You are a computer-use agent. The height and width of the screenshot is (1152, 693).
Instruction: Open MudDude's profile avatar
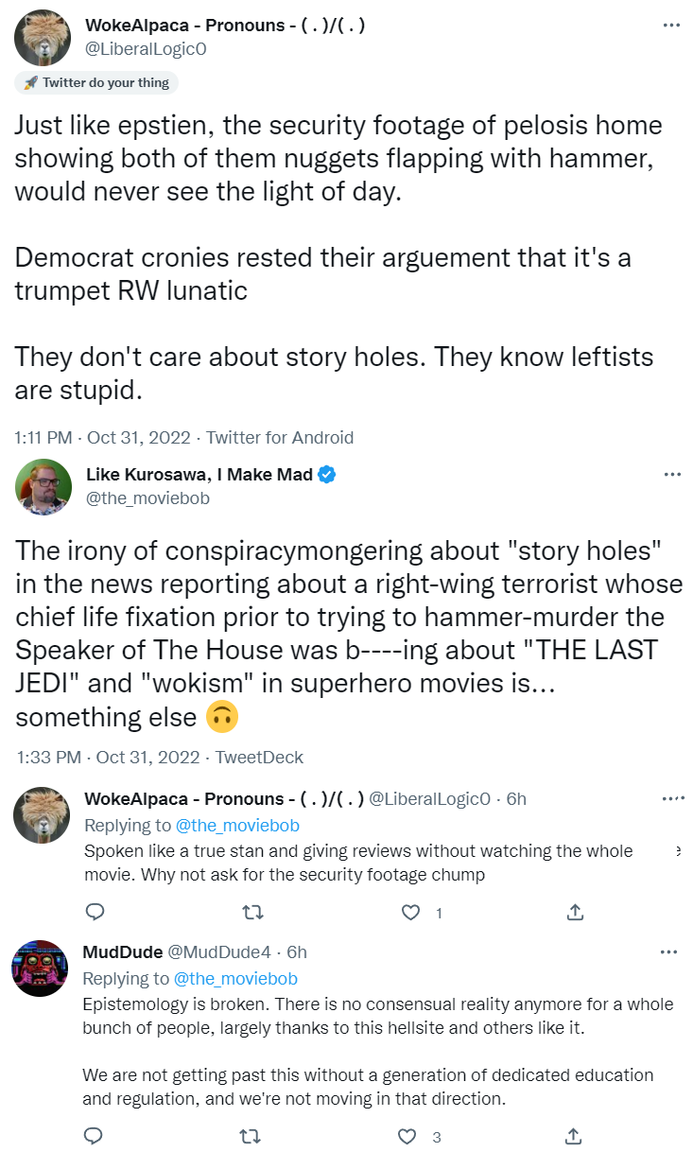tap(39, 969)
